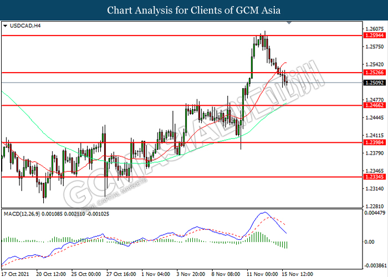Screen dimensions: 388x277
Task: Click the USDCAD,H4 chart title label
Action: pyautogui.click(x=25, y=25)
